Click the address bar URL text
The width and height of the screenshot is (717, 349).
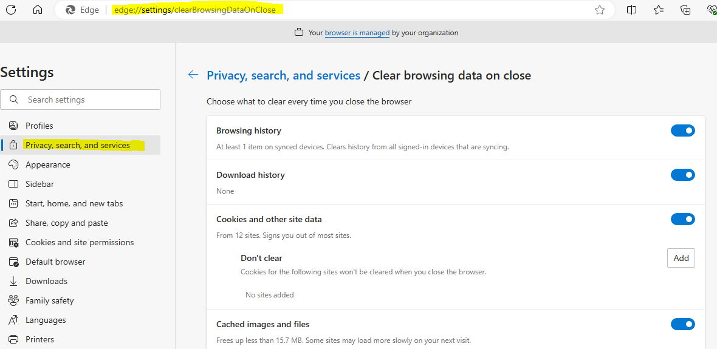(195, 10)
